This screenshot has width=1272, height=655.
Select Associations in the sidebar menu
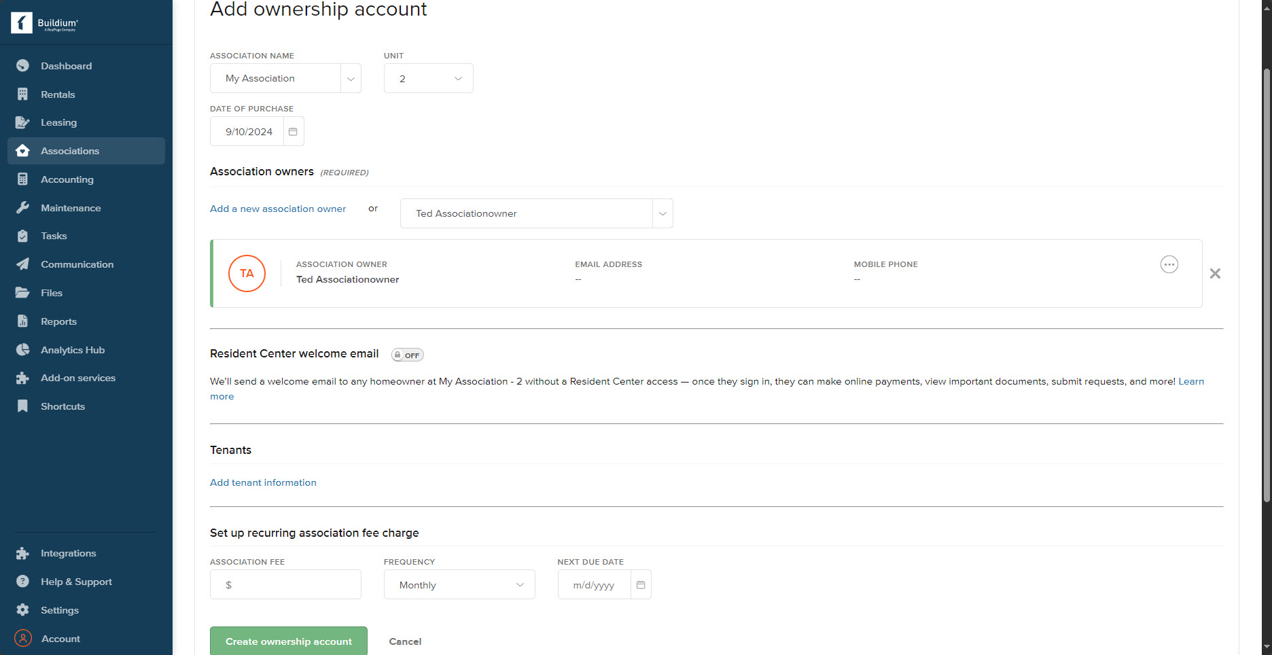point(69,150)
